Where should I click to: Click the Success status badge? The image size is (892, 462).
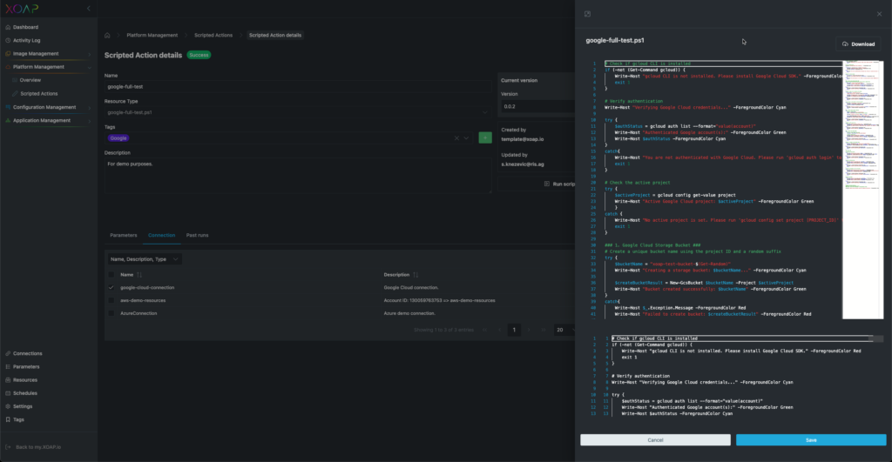199,55
